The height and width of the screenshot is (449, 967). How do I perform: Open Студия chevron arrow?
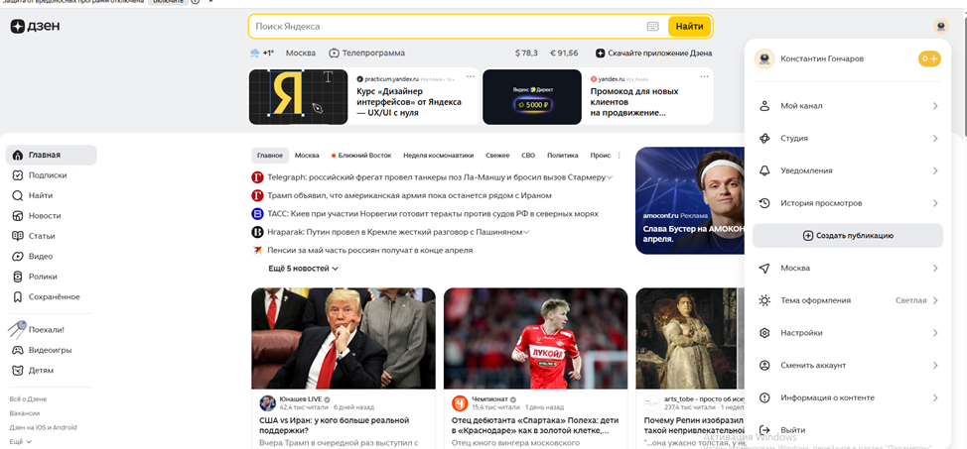[935, 139]
